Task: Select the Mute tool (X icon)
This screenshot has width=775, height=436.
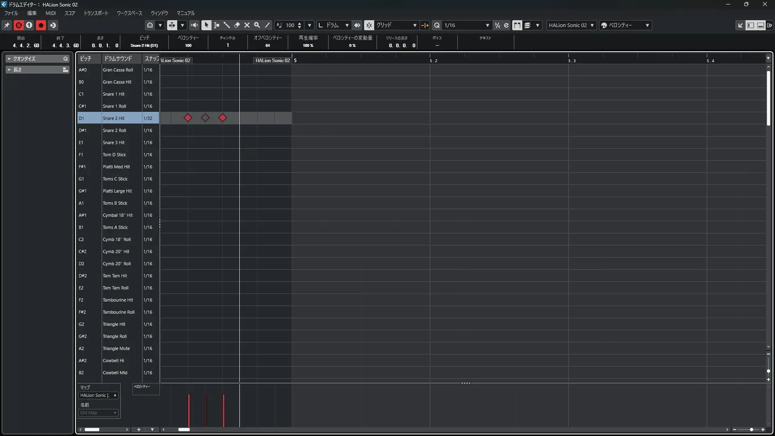Action: pyautogui.click(x=247, y=25)
